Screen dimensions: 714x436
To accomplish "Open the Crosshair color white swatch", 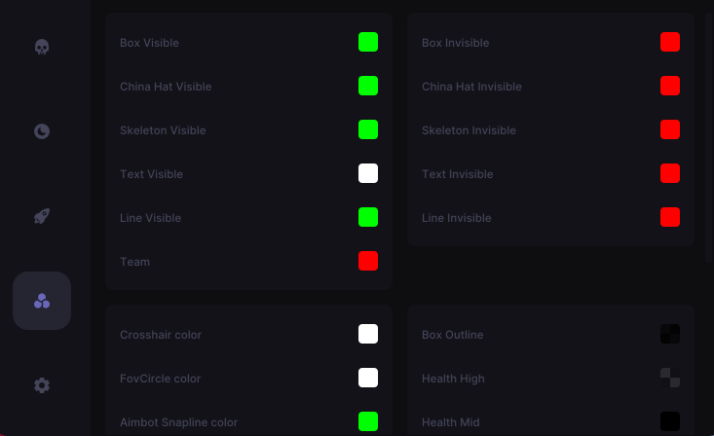I will click(368, 334).
